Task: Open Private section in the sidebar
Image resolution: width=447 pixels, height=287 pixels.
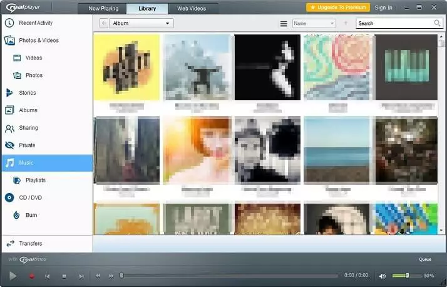Action: click(26, 145)
